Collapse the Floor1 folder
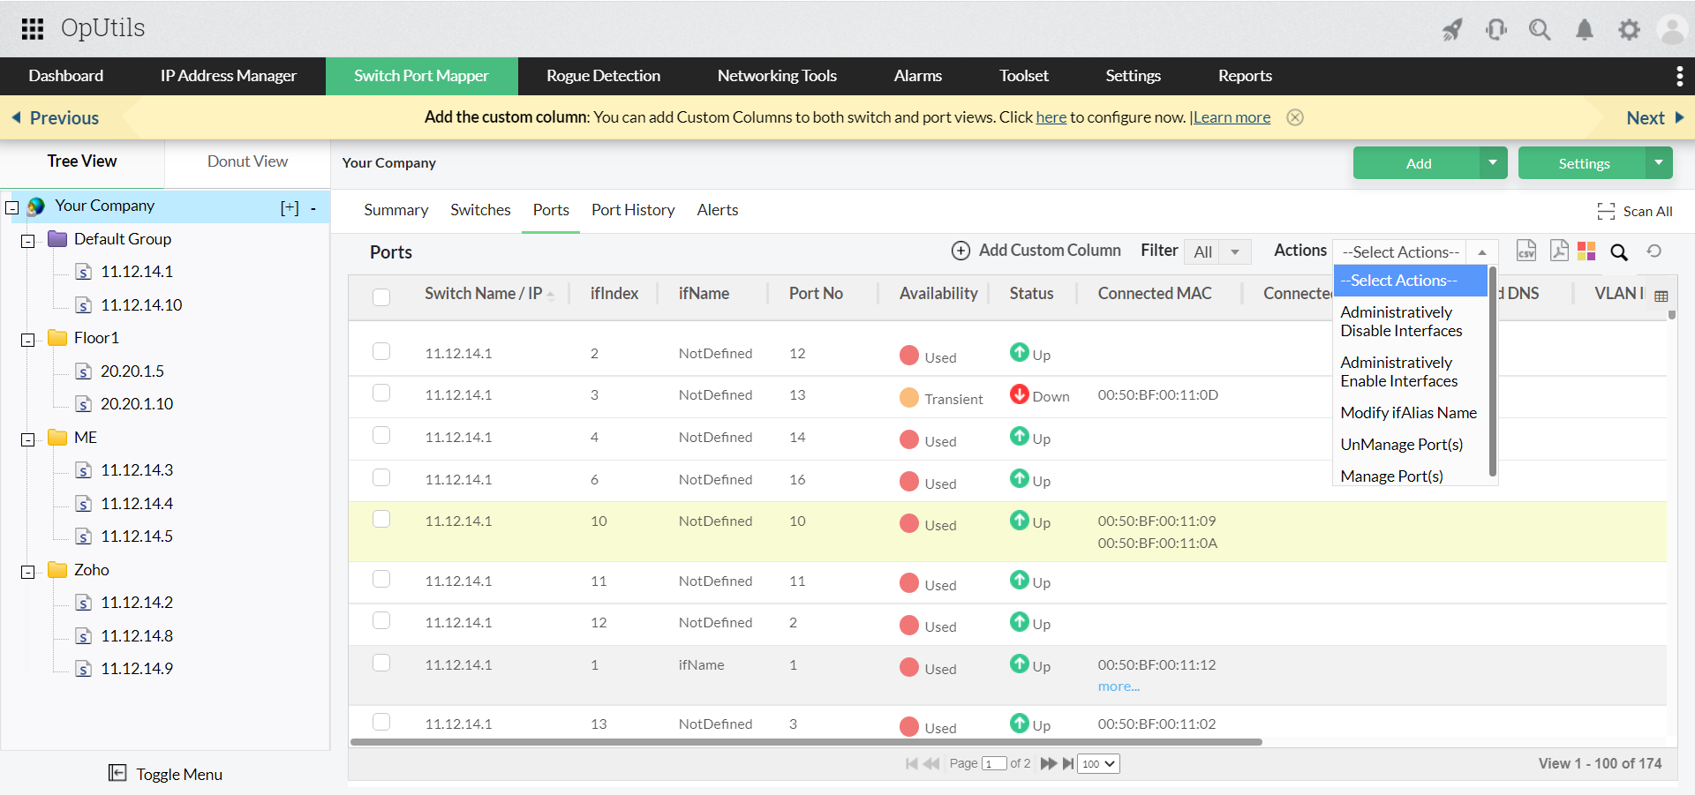The width and height of the screenshot is (1695, 795). pos(28,340)
